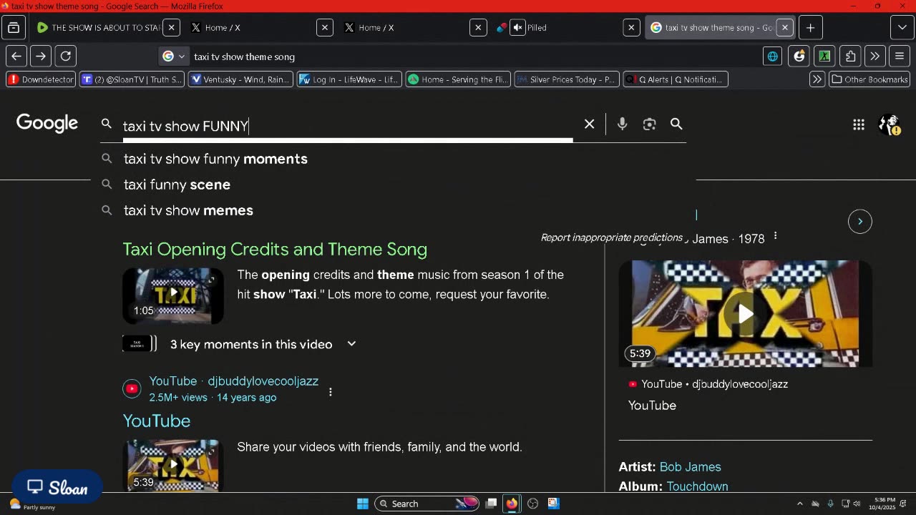Open the @SloanTV Truth Social bookmark
The height and width of the screenshot is (515, 916).
pos(132,79)
